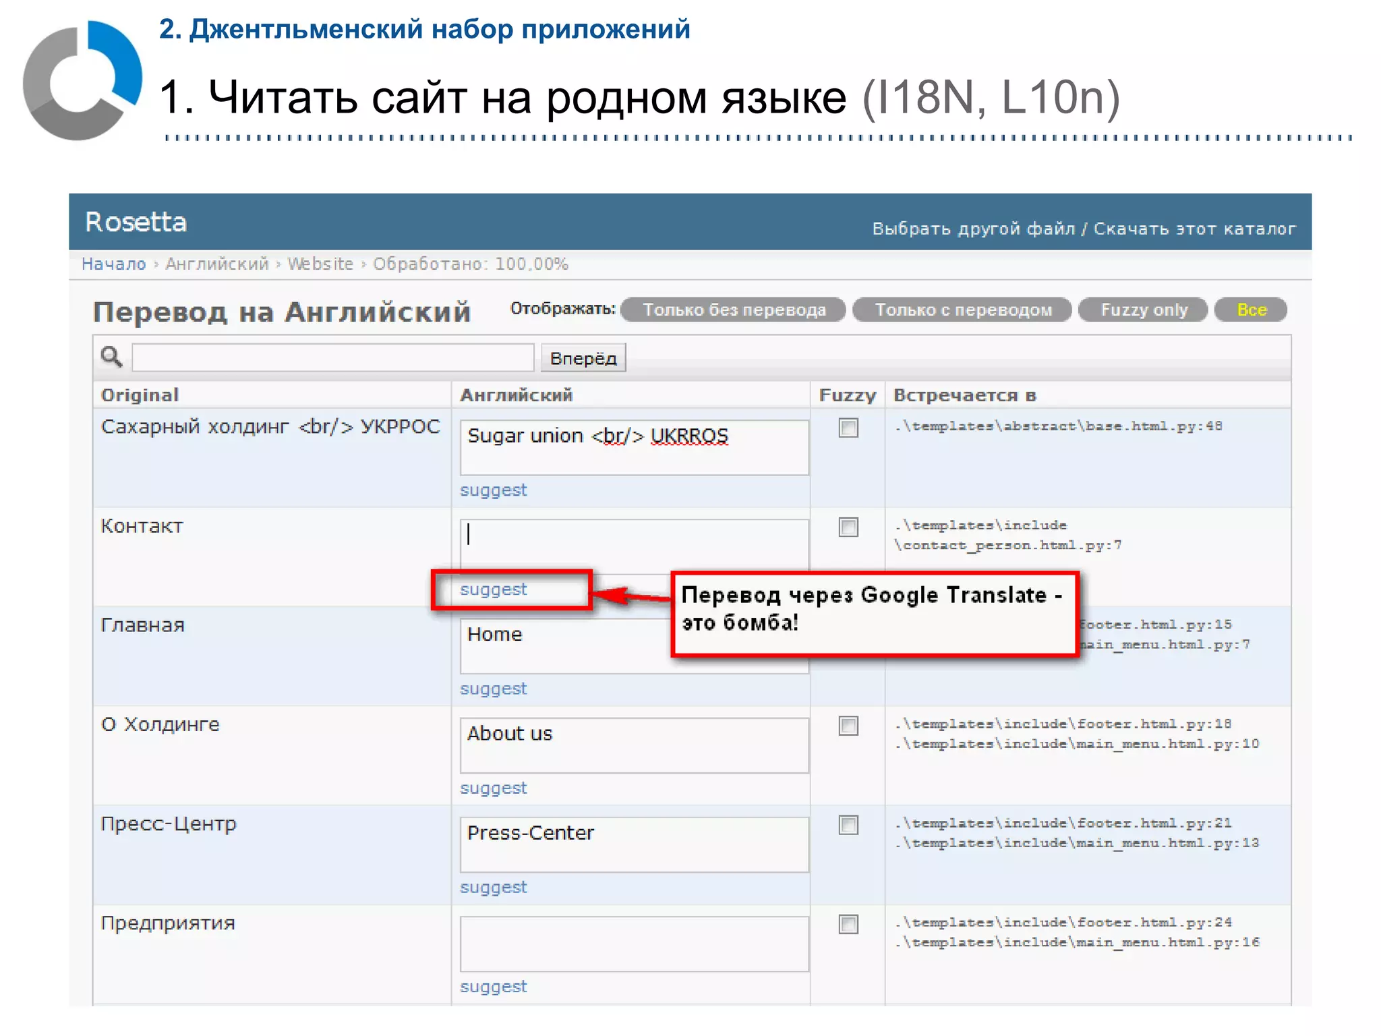Screen dimensions: 1381x1036
Task: Select the 'Только с переводом' filter
Action: pos(963,310)
